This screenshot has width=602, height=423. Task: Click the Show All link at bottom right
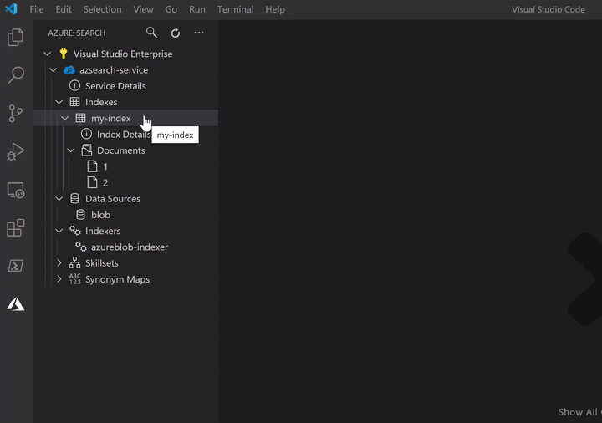pyautogui.click(x=579, y=412)
